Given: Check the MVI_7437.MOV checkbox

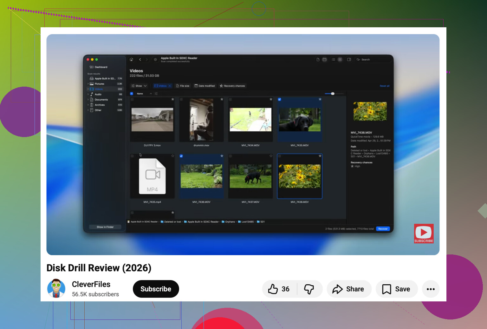Looking at the screenshot, I should point(231,156).
